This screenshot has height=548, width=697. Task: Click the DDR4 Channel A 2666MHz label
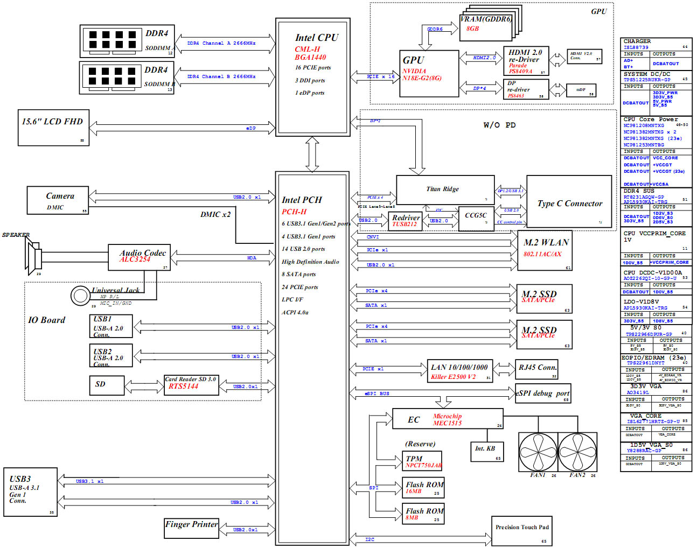[x=221, y=43]
